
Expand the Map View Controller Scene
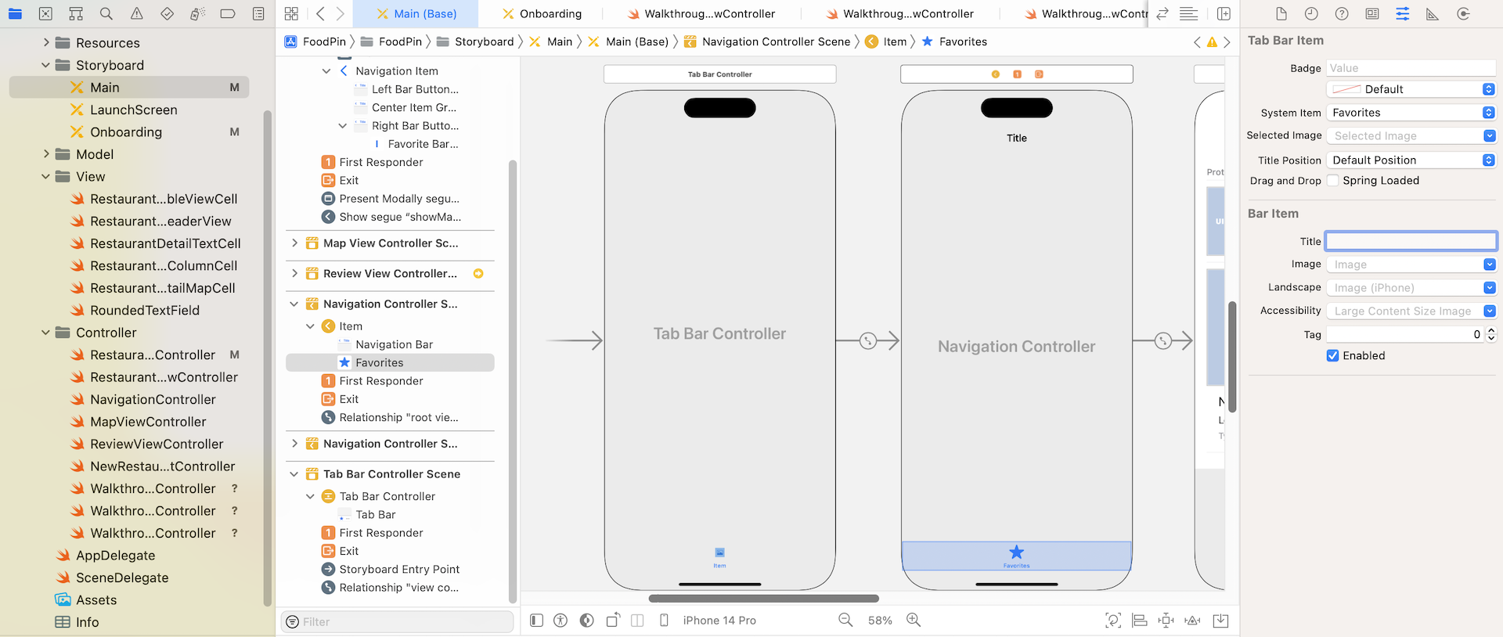coord(294,243)
